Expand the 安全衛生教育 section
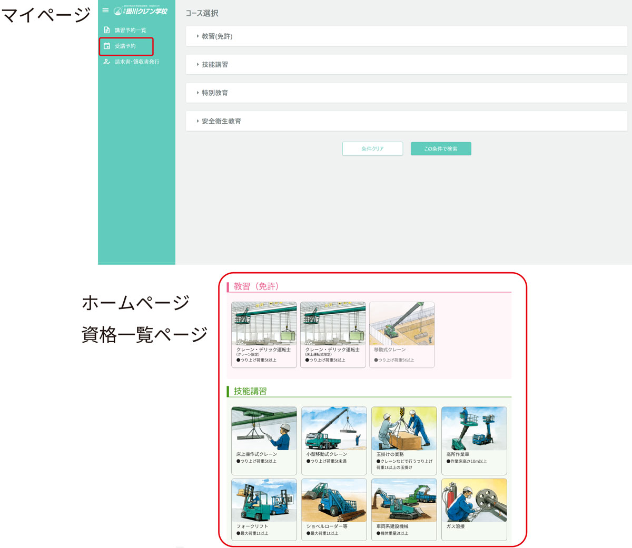Viewport: 632px width, 548px height. pyautogui.click(x=406, y=121)
